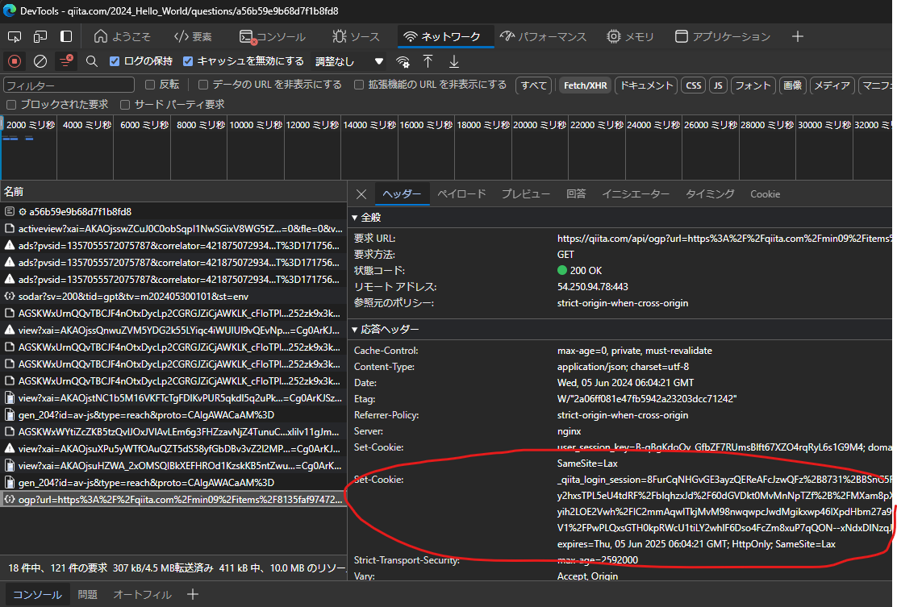Filter by ドキュメント type
This screenshot has width=897, height=607.
coord(646,85)
